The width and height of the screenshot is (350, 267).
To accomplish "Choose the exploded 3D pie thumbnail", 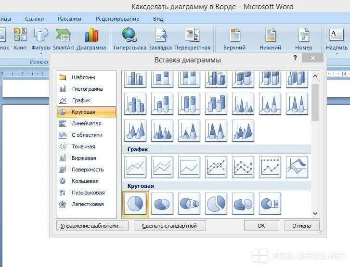I will 243,204.
